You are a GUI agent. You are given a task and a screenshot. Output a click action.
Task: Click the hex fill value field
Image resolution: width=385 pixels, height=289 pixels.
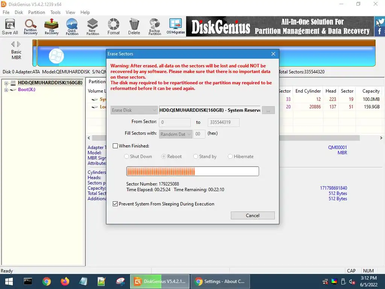[199, 134]
